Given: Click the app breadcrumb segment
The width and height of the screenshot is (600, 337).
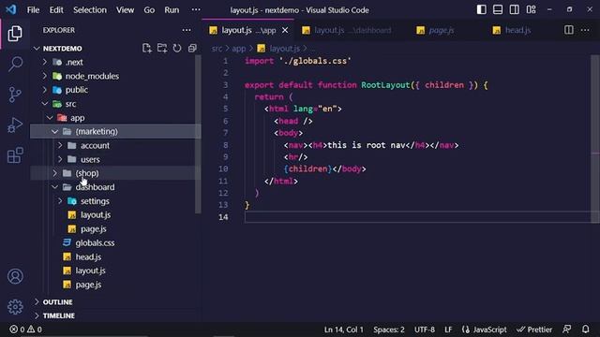Looking at the screenshot, I should pos(239,49).
